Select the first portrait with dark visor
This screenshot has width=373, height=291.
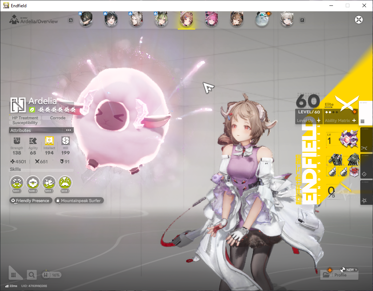[86, 19]
